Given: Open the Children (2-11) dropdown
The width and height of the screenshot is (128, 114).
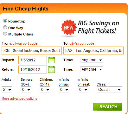Looking at the screenshot, I should coord(45,90).
